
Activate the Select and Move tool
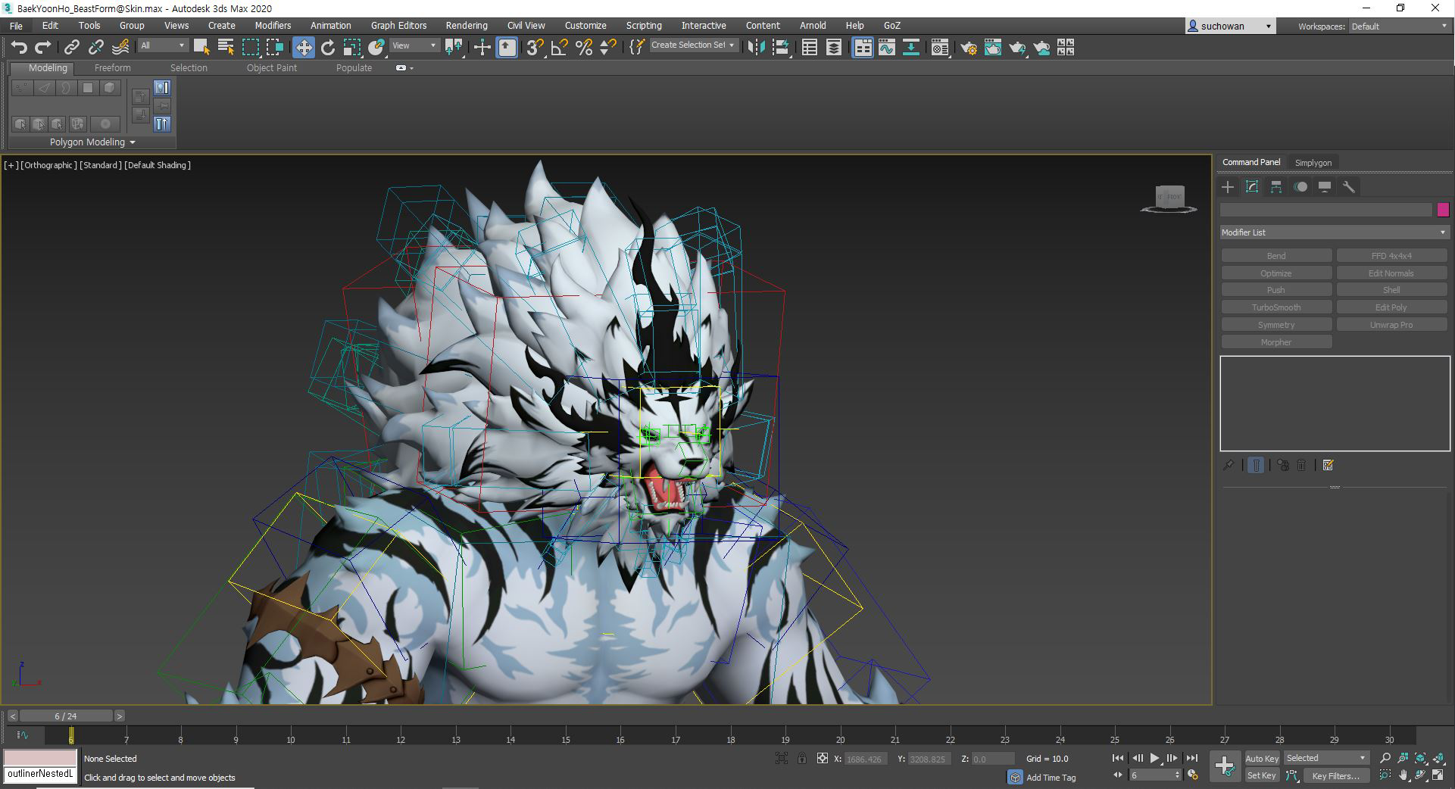click(x=303, y=48)
